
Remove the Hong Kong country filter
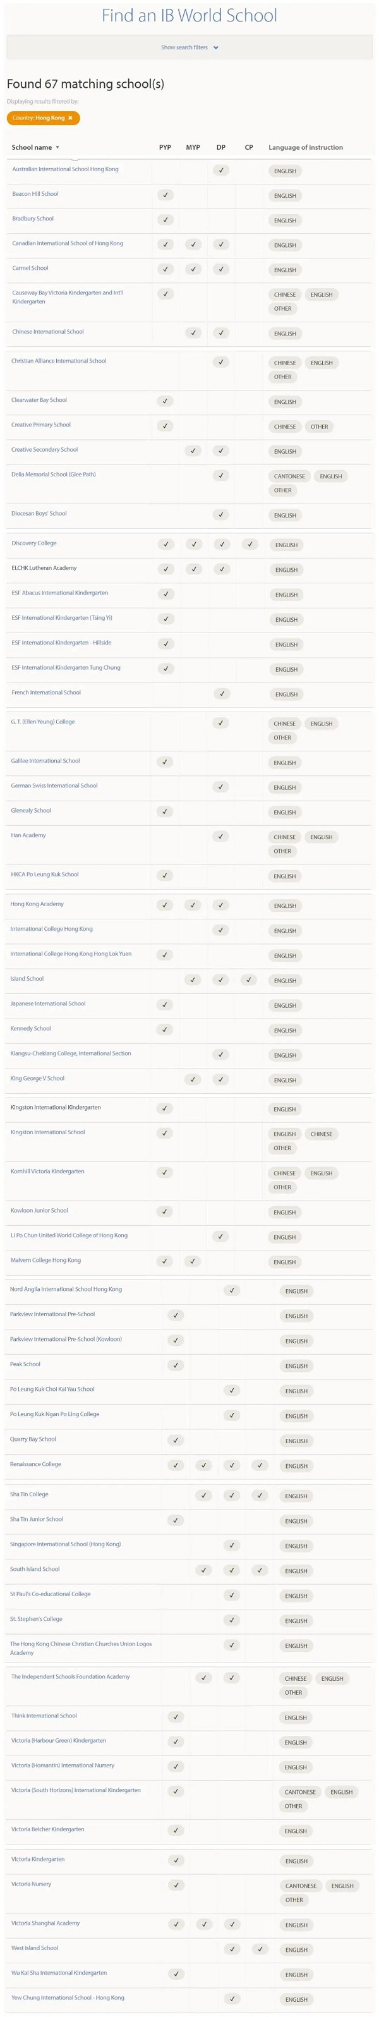(71, 118)
